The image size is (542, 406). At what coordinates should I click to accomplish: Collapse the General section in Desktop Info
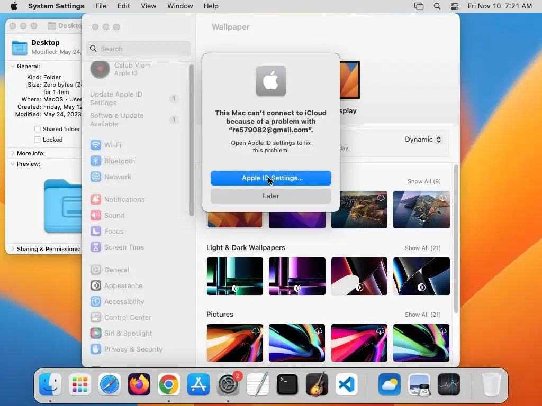pyautogui.click(x=13, y=66)
